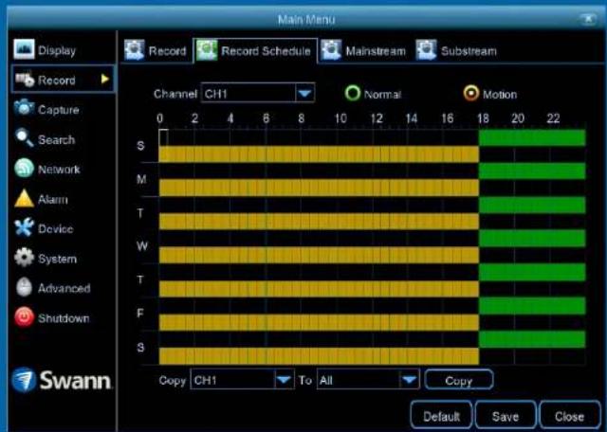
Task: Open the Network globe icon
Action: pos(24,169)
